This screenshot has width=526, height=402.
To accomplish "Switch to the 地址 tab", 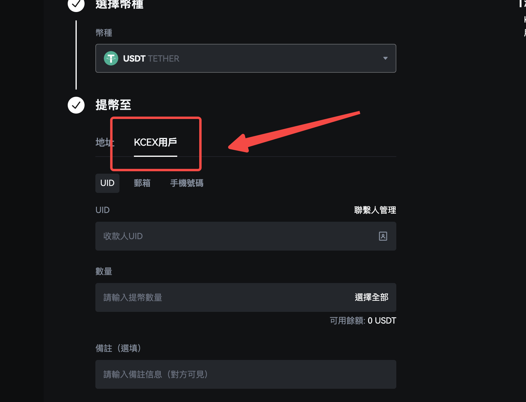I will pyautogui.click(x=105, y=142).
